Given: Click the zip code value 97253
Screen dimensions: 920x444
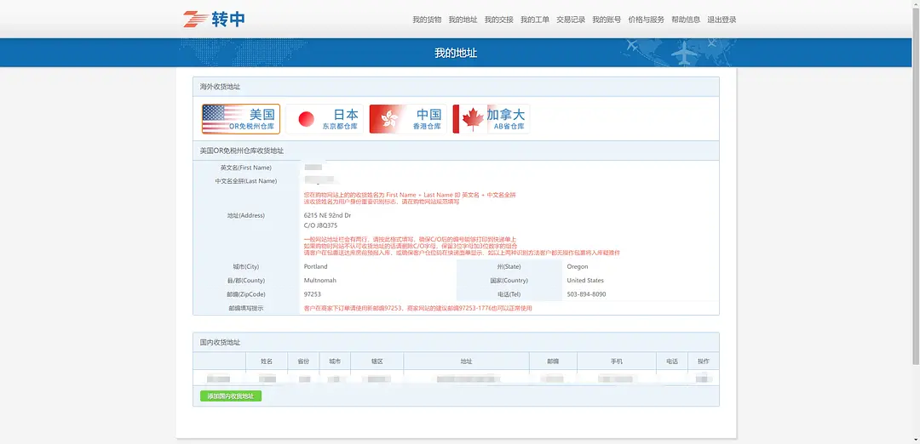Looking at the screenshot, I should pyautogui.click(x=313, y=294).
